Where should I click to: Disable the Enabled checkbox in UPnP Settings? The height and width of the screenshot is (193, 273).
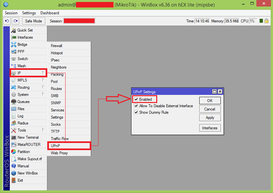click(x=136, y=99)
